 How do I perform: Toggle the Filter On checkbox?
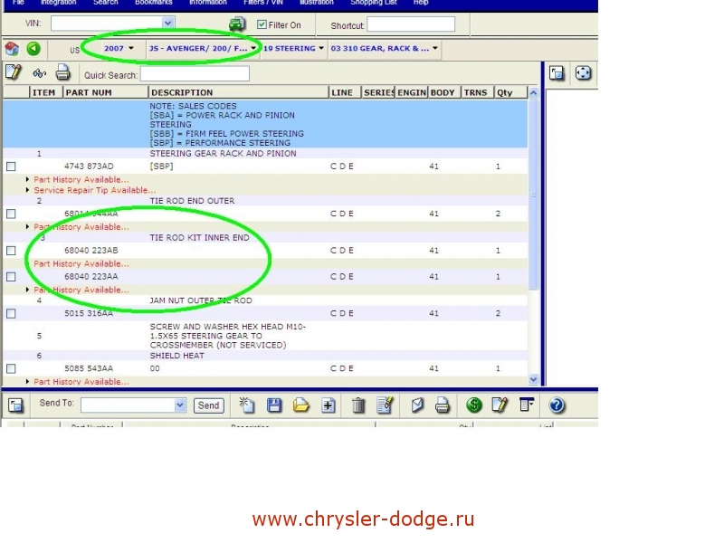[262, 25]
